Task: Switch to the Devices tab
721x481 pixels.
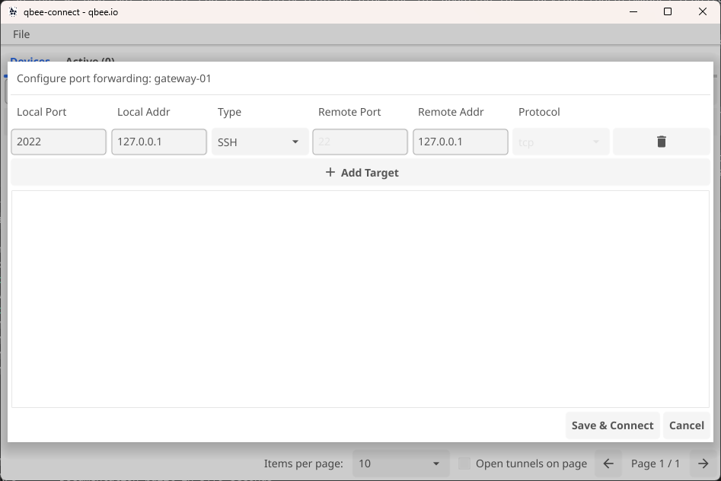Action: 29,61
